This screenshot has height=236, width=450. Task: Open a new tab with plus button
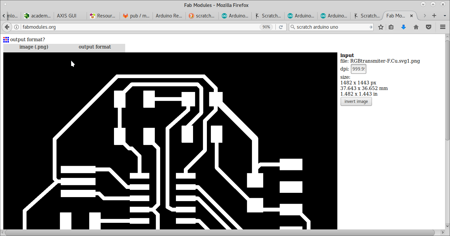(x=434, y=15)
